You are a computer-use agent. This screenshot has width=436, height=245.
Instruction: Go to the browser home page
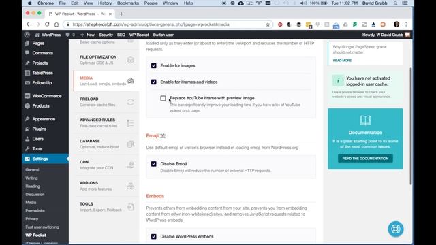point(57,24)
